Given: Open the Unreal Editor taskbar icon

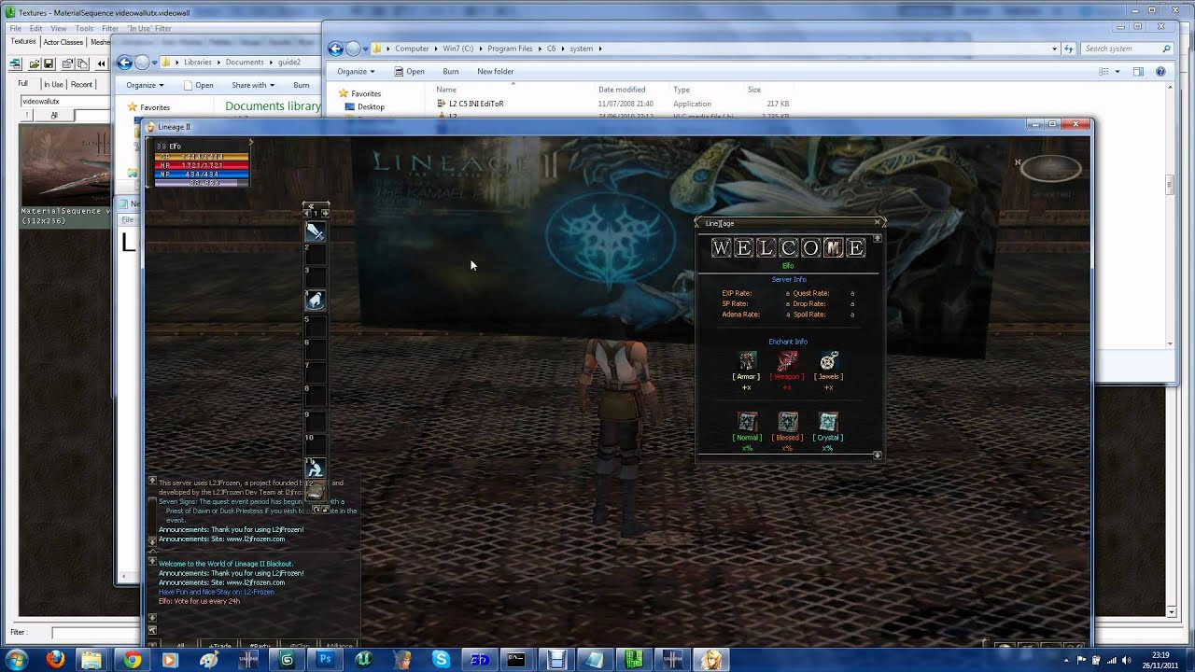Looking at the screenshot, I should 363,660.
